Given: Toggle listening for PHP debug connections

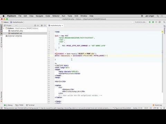Looking at the screenshot, I should tap(156, 22).
